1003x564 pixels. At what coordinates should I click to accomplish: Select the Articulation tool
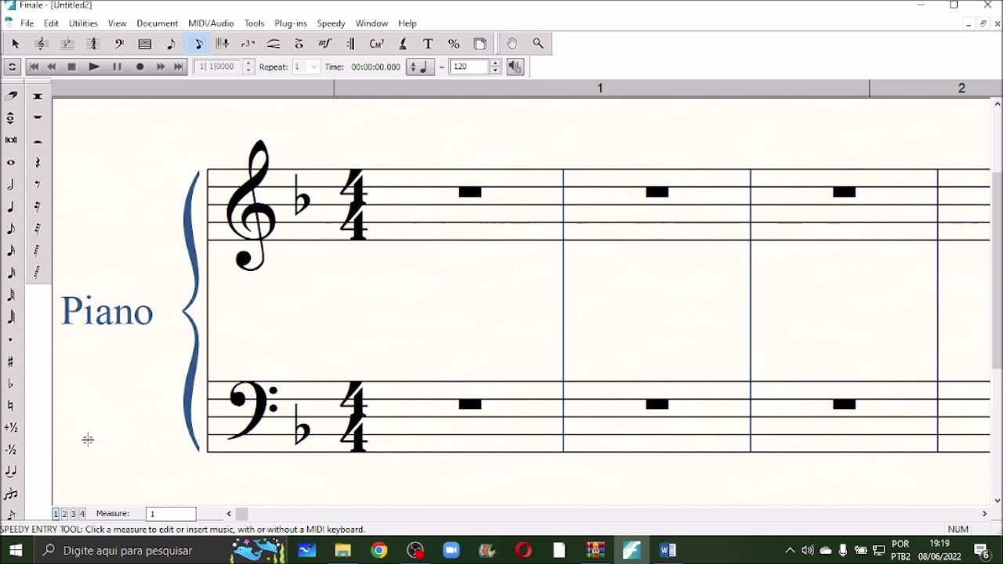point(299,44)
